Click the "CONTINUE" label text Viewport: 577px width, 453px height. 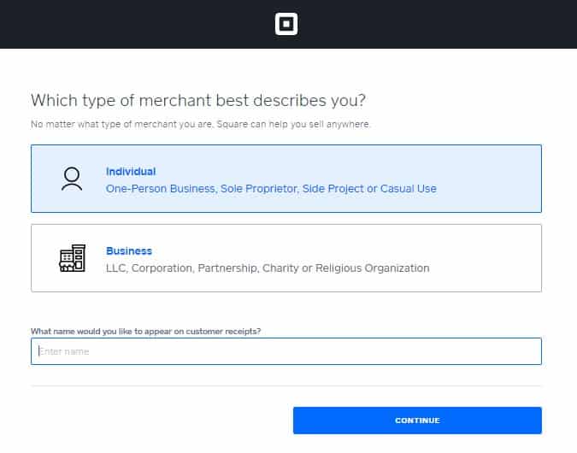(417, 421)
